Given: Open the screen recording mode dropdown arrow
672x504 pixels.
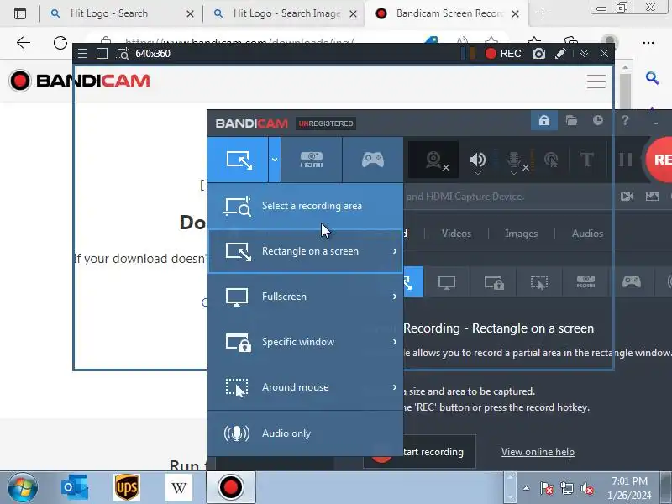Looking at the screenshot, I should [275, 160].
